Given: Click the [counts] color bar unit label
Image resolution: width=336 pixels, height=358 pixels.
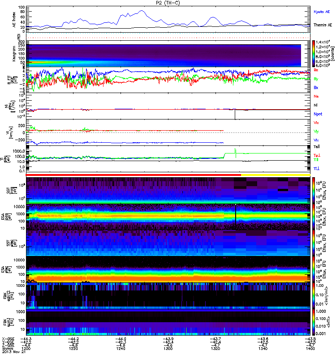Looking at the screenshot, I should pyautogui.click(x=332, y=54).
